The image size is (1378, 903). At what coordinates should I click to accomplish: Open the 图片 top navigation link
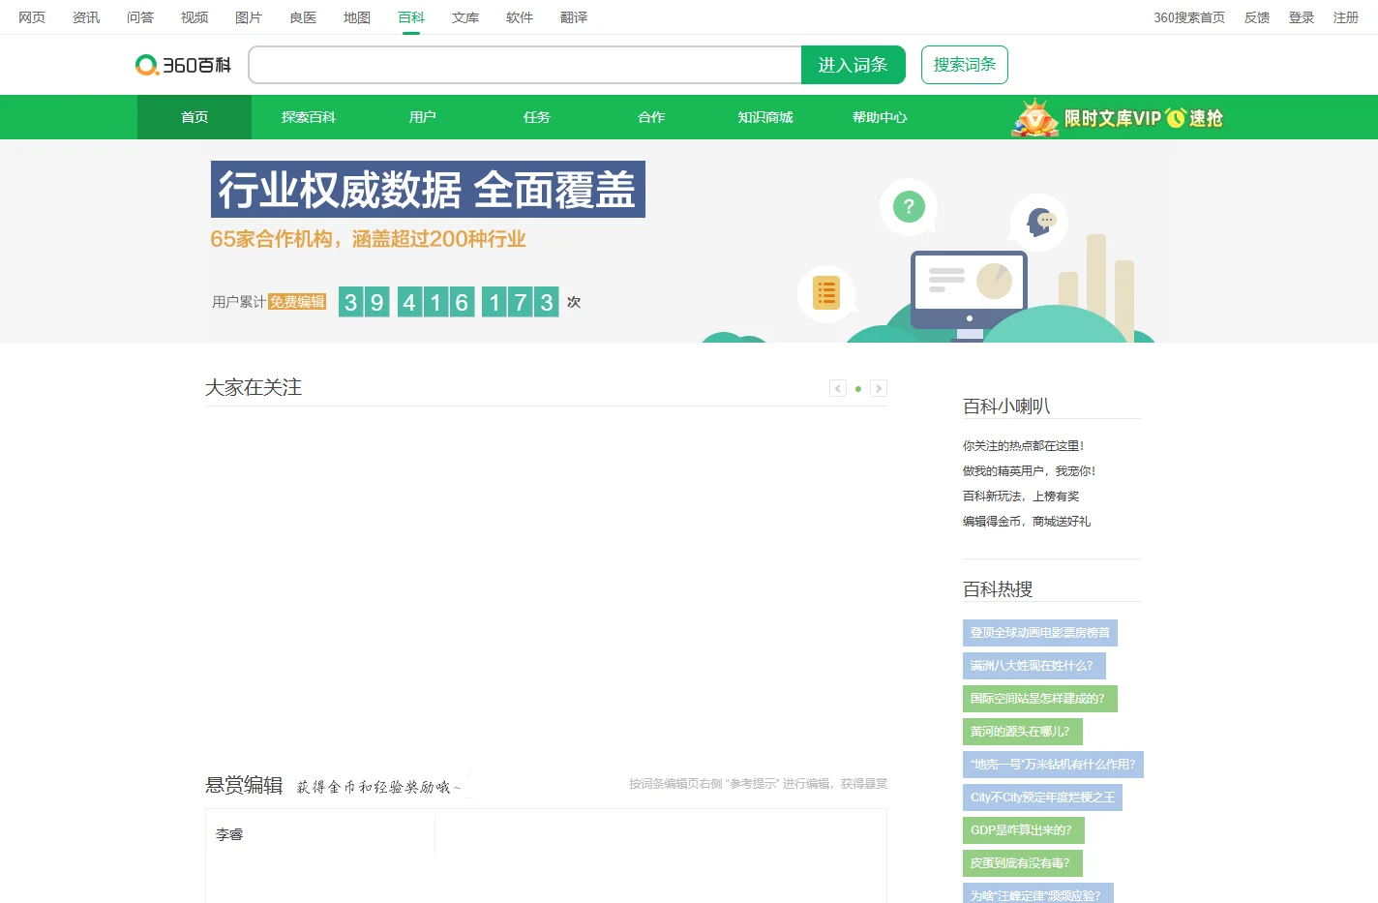(249, 17)
